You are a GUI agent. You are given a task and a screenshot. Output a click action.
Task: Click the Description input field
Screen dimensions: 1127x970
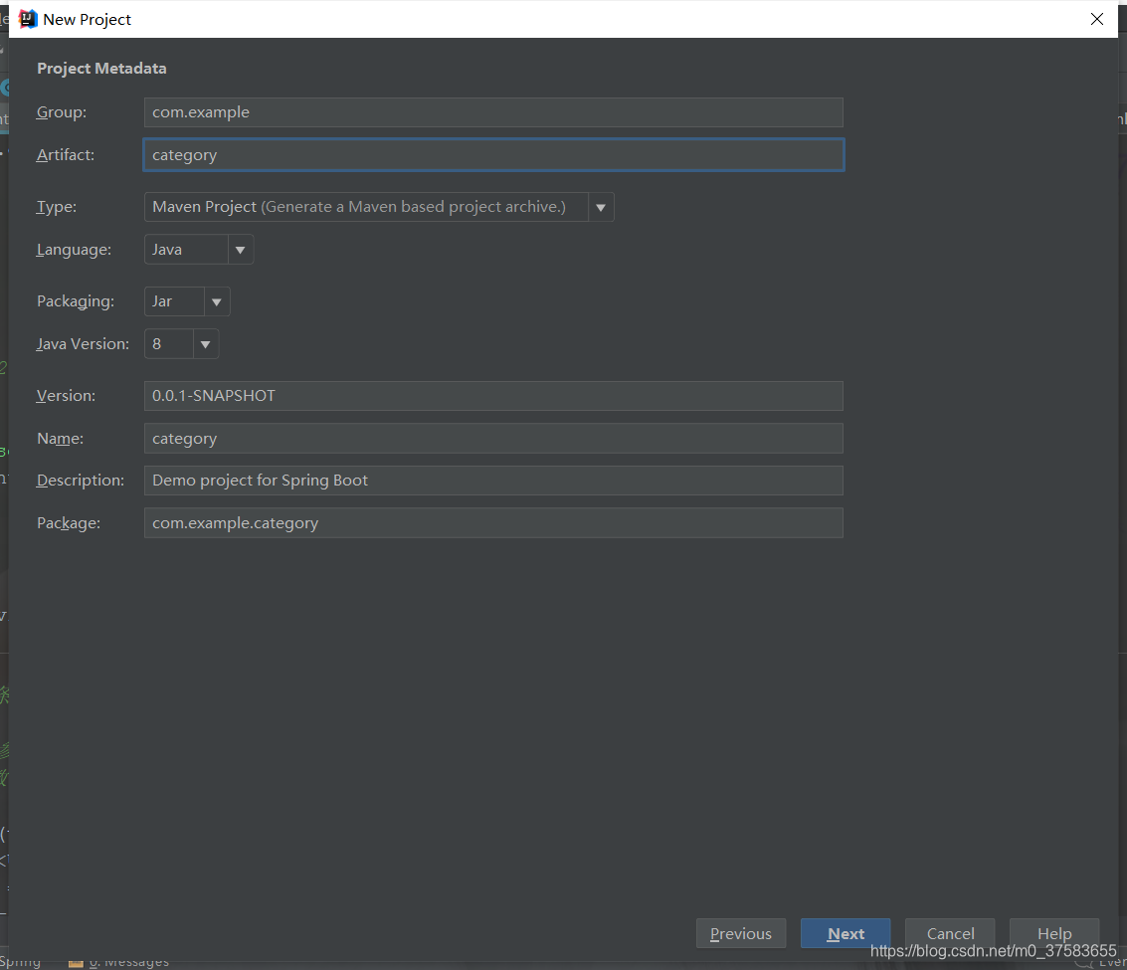tap(493, 481)
